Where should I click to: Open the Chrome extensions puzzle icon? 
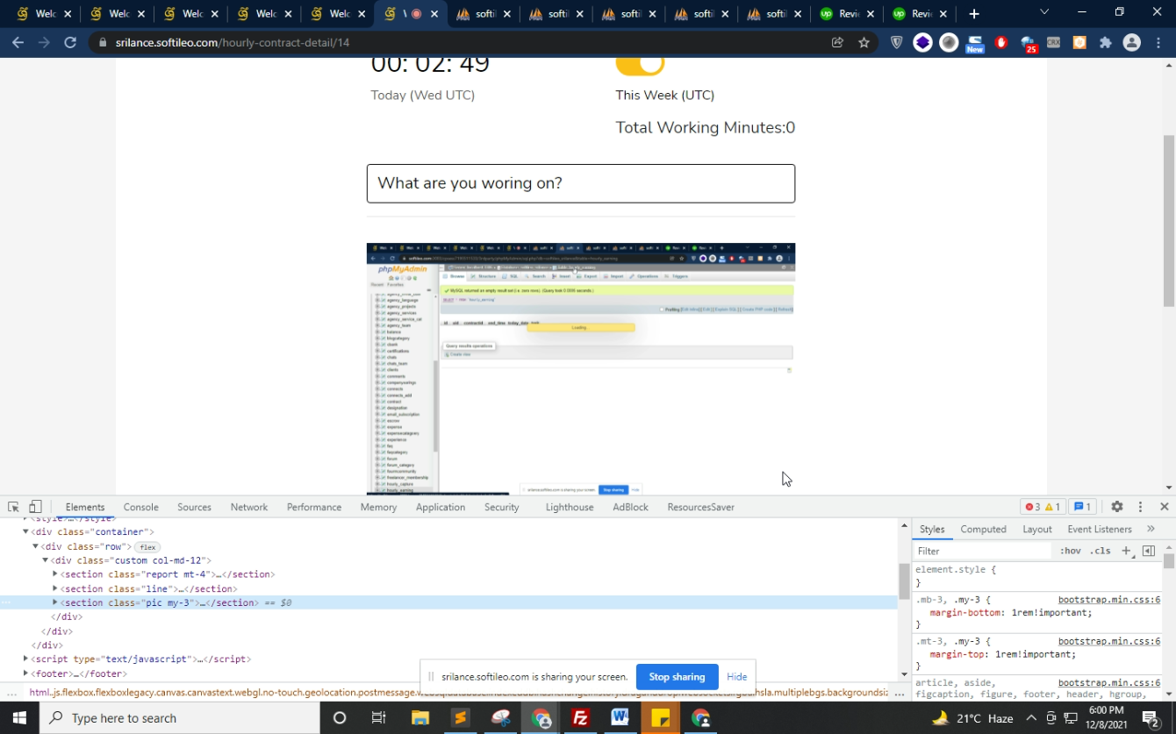1105,42
